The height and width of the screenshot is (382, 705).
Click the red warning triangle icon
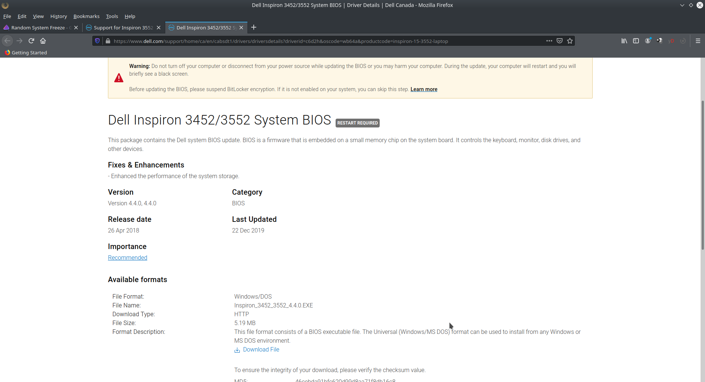[x=119, y=78]
